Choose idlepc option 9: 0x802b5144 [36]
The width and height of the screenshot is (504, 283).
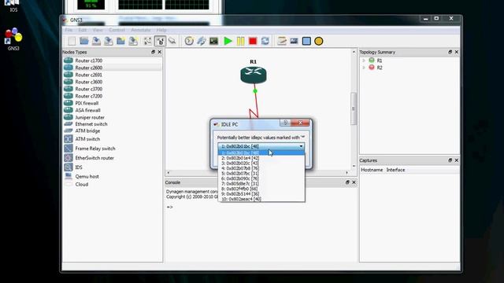[261, 194]
